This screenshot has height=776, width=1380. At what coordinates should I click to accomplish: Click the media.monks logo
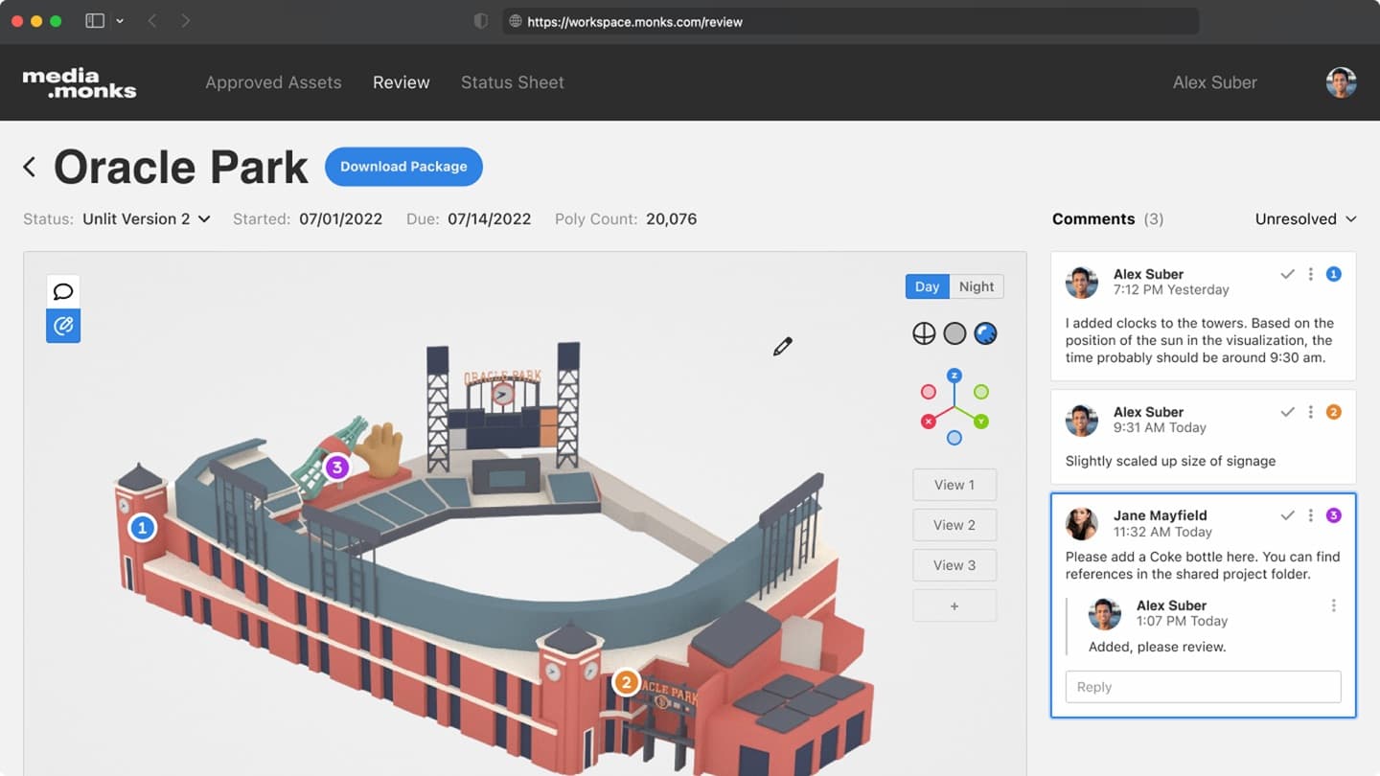click(x=80, y=83)
